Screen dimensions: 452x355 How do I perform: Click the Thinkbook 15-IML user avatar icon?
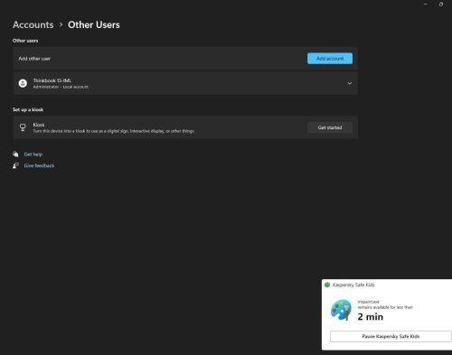(x=23, y=83)
